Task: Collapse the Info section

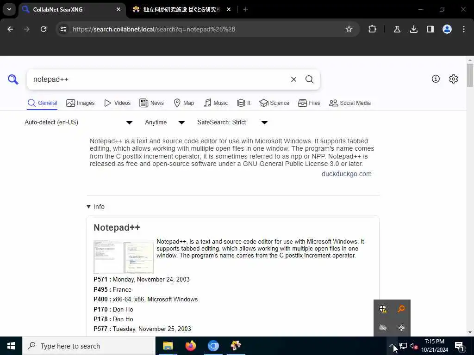Action: click(95, 207)
